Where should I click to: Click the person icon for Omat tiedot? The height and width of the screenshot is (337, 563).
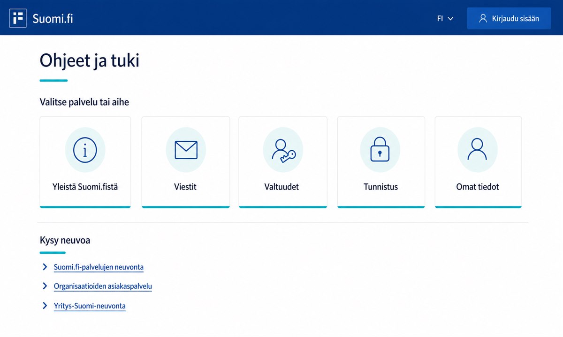coord(477,150)
